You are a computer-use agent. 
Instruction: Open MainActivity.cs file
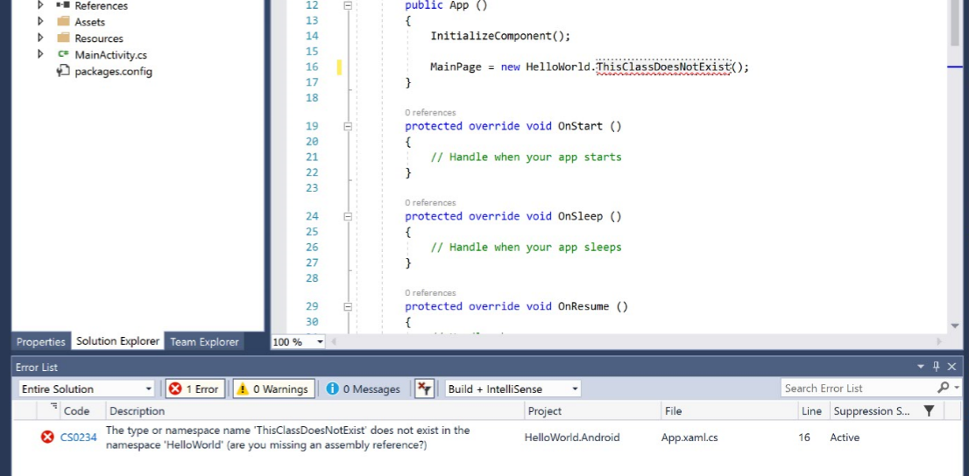[110, 55]
